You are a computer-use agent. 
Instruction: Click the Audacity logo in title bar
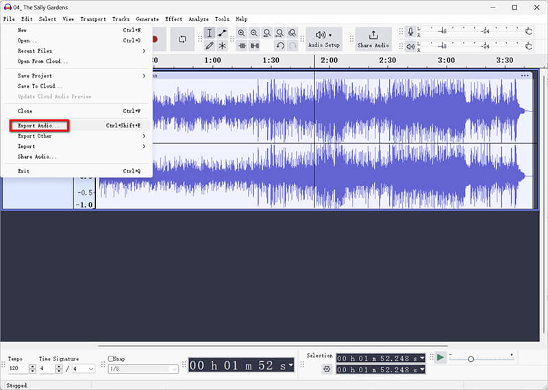pos(7,7)
